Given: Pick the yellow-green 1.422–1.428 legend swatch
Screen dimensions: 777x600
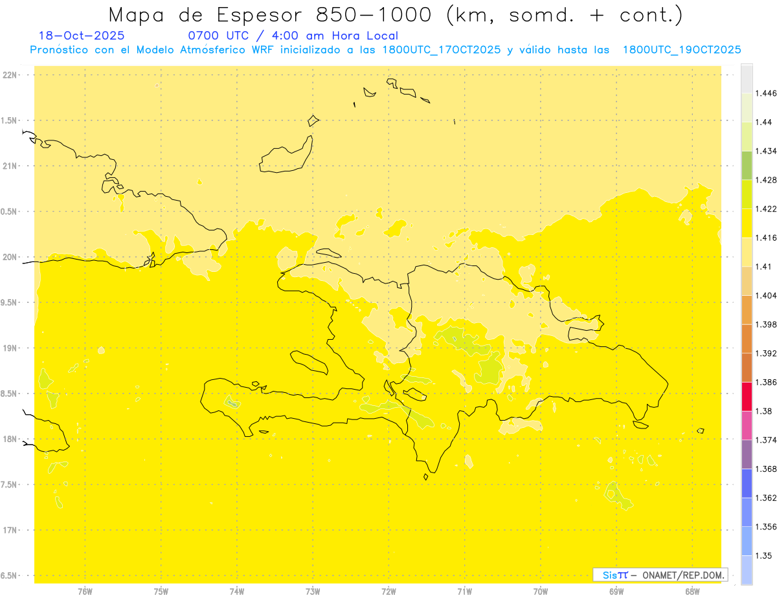Looking at the screenshot, I should (747, 194).
